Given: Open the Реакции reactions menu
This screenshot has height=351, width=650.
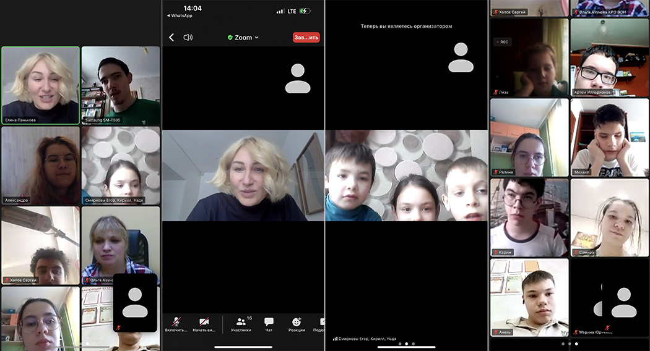Looking at the screenshot, I should pyautogui.click(x=297, y=324).
